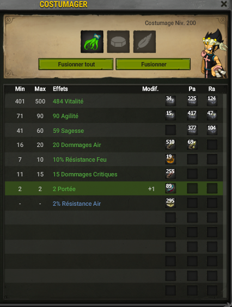Click the Fusionner button
232x307 pixels.
point(153,64)
